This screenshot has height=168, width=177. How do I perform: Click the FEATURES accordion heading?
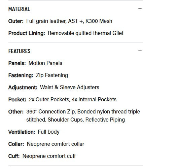[x=19, y=51]
